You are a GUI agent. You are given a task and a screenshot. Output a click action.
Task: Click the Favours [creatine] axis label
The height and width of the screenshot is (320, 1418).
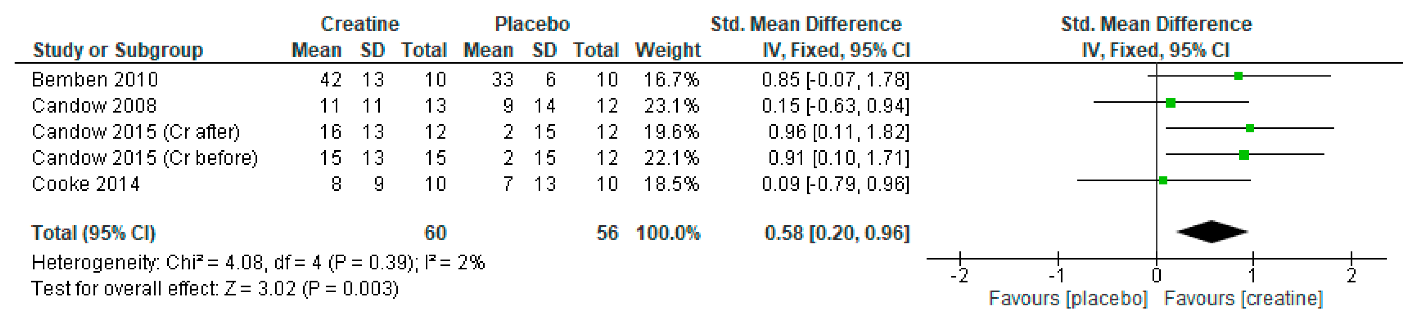(x=1243, y=299)
